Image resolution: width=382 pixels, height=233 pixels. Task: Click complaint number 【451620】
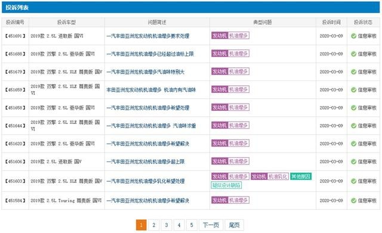click(x=15, y=144)
